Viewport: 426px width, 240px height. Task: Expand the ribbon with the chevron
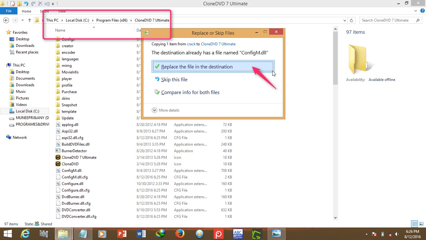click(x=416, y=11)
